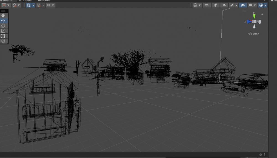
Task: Switch to the Game tab
Action: [x=44, y=1]
